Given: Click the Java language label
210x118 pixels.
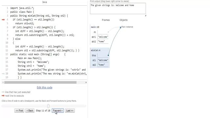Looking at the screenshot, I should pyautogui.click(x=45, y=2).
